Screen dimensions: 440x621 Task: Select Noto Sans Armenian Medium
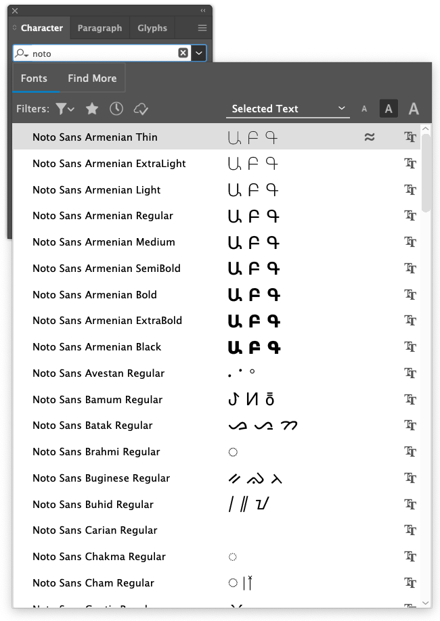[x=216, y=241]
